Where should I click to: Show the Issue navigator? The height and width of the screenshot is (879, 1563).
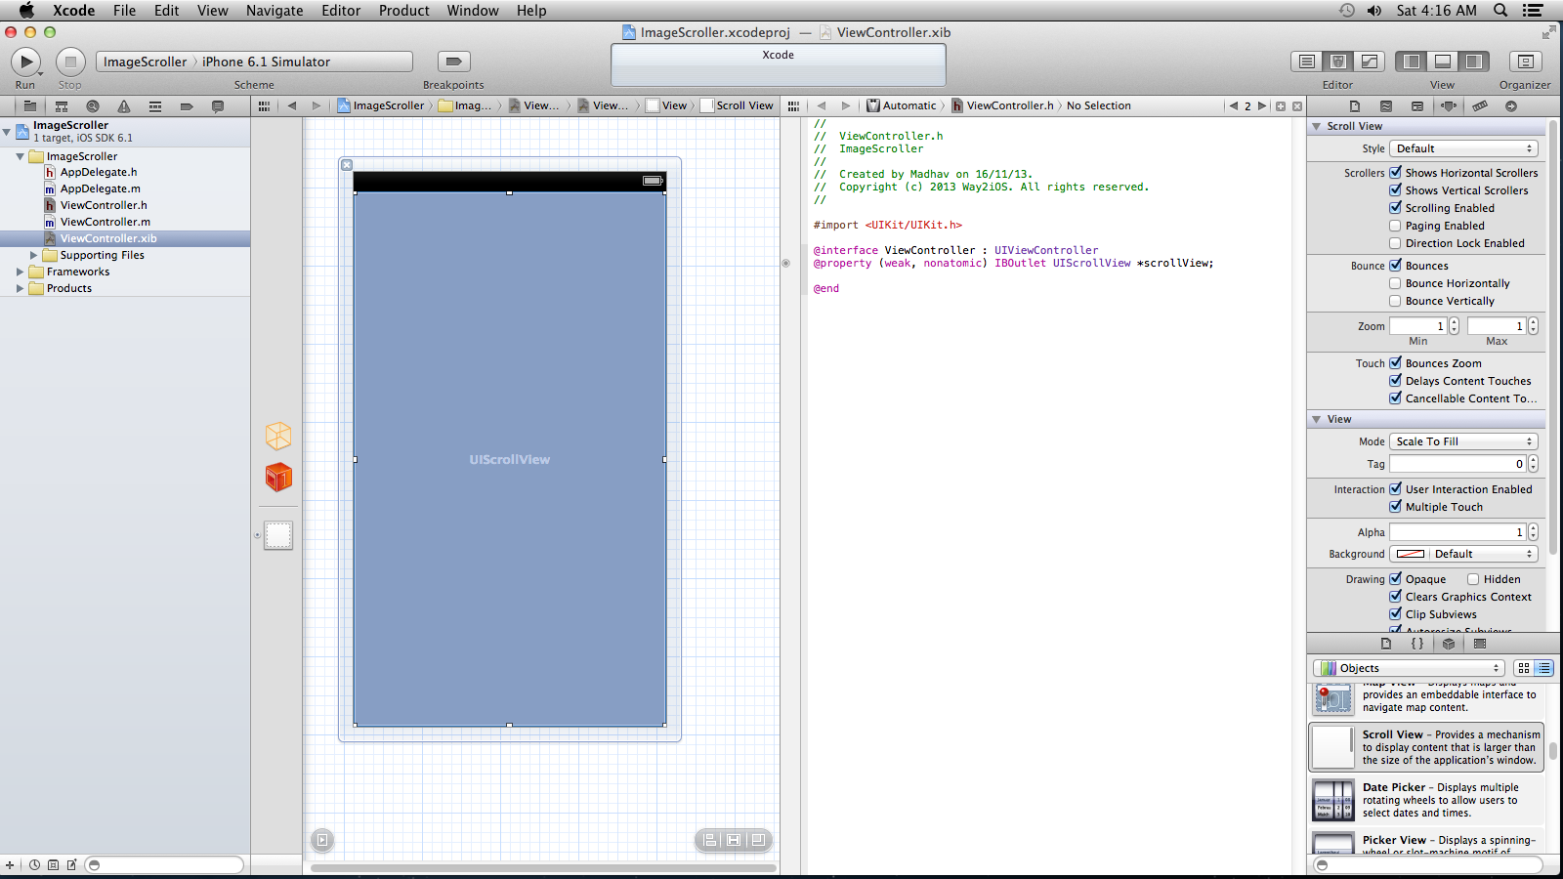coord(124,105)
